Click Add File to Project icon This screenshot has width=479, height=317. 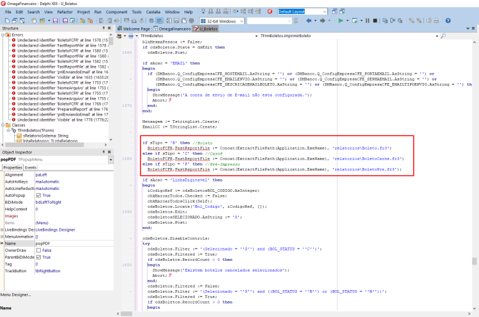(x=82, y=21)
